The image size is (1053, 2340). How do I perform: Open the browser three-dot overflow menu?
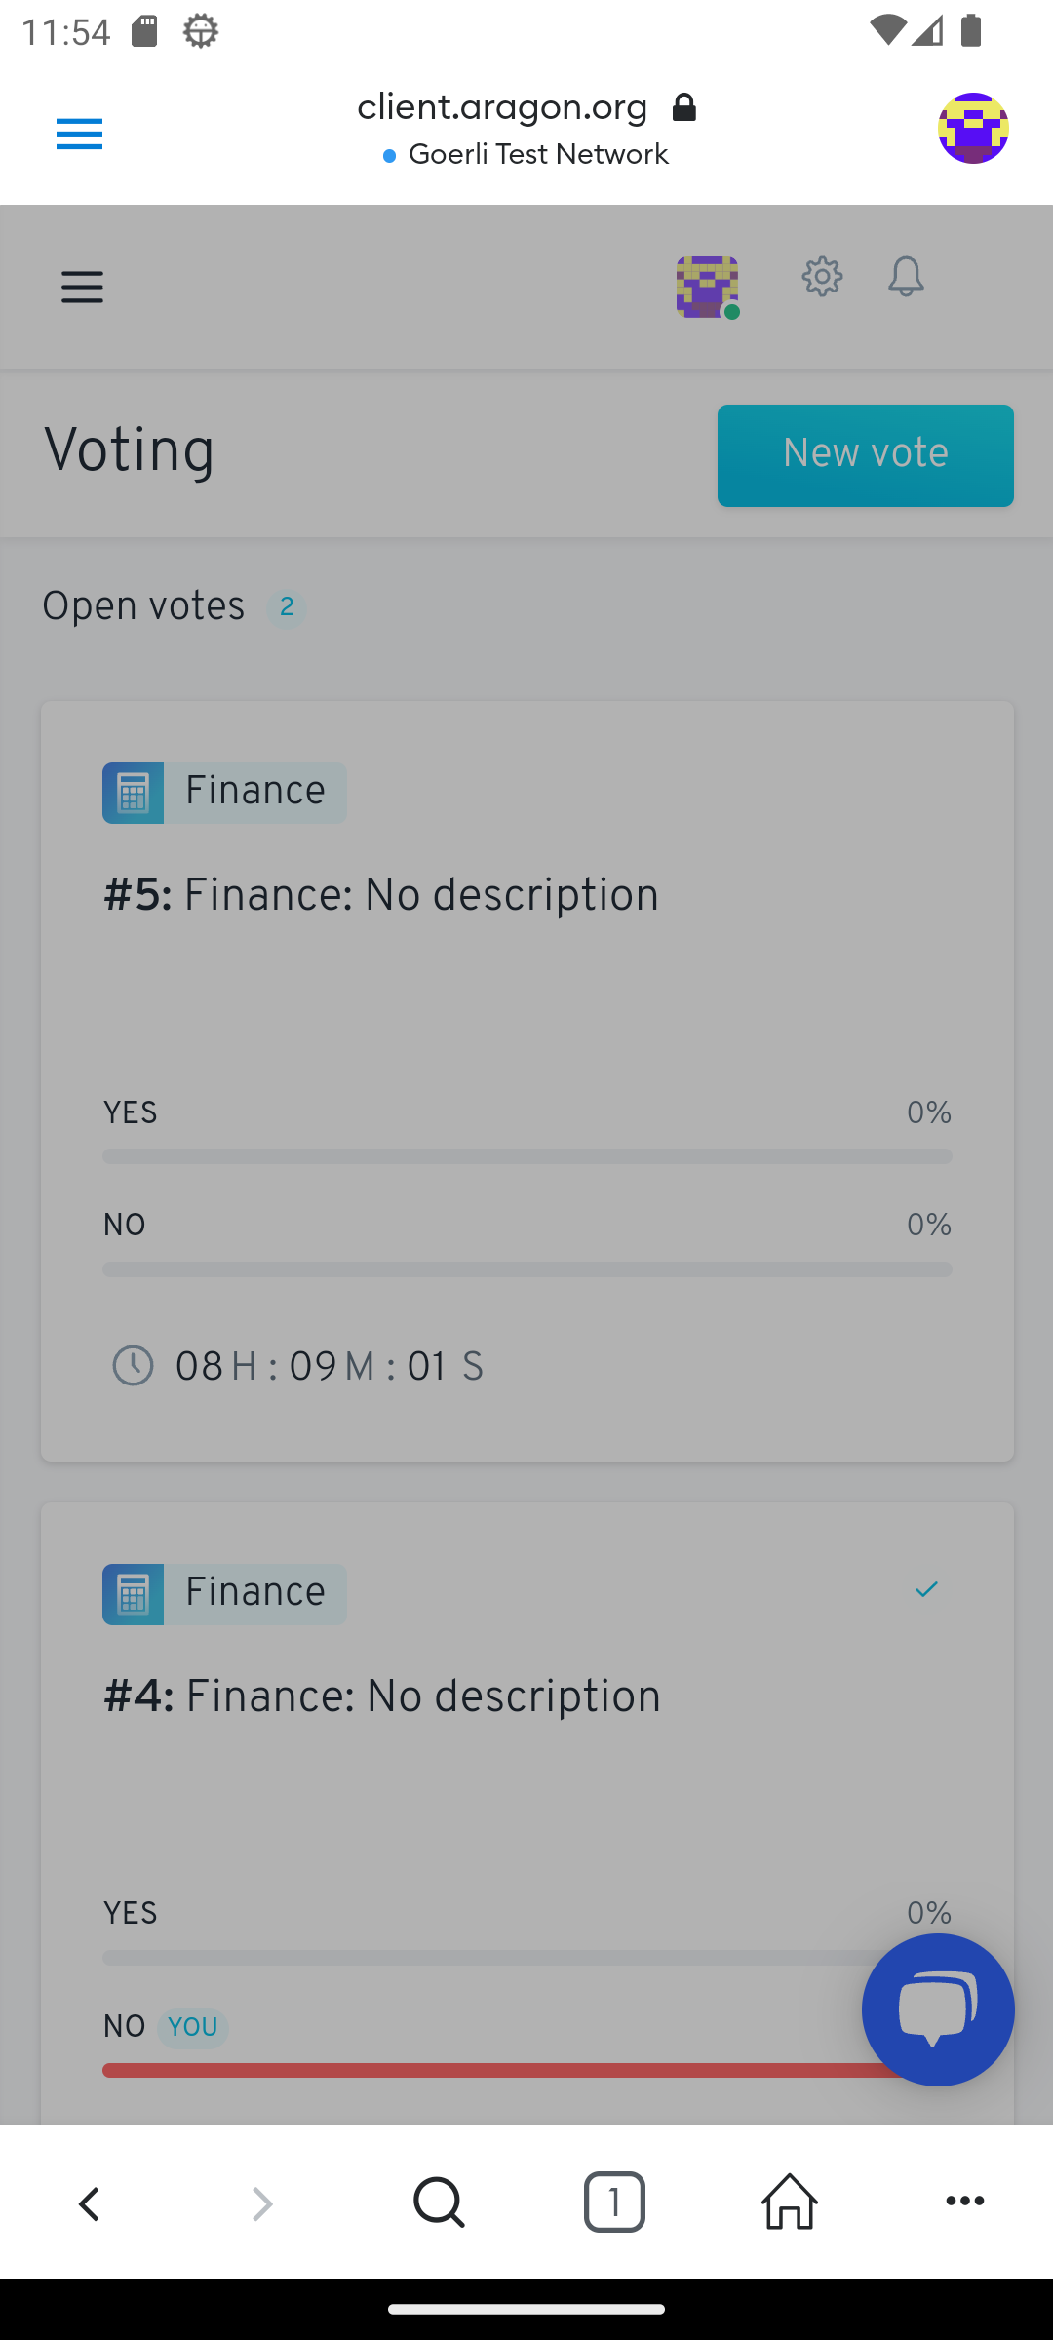click(x=964, y=2203)
